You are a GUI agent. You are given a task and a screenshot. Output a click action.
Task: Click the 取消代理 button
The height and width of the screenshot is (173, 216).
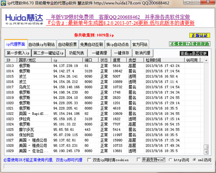click(142, 53)
